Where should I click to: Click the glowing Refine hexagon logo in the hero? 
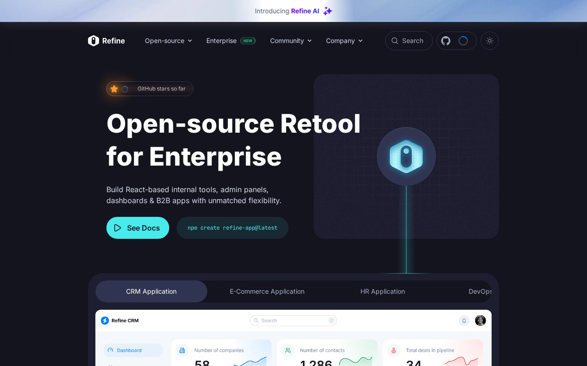pyautogui.click(x=406, y=156)
